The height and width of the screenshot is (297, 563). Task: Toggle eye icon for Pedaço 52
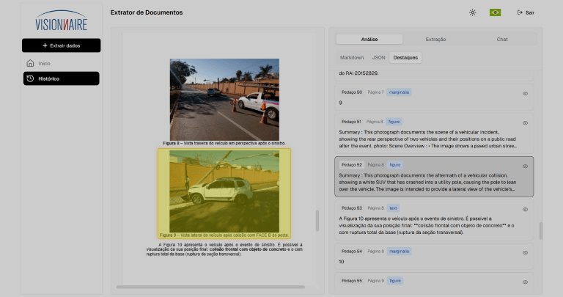(525, 166)
